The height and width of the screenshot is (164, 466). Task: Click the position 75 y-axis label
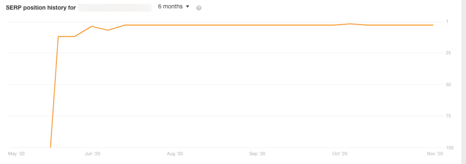click(448, 116)
